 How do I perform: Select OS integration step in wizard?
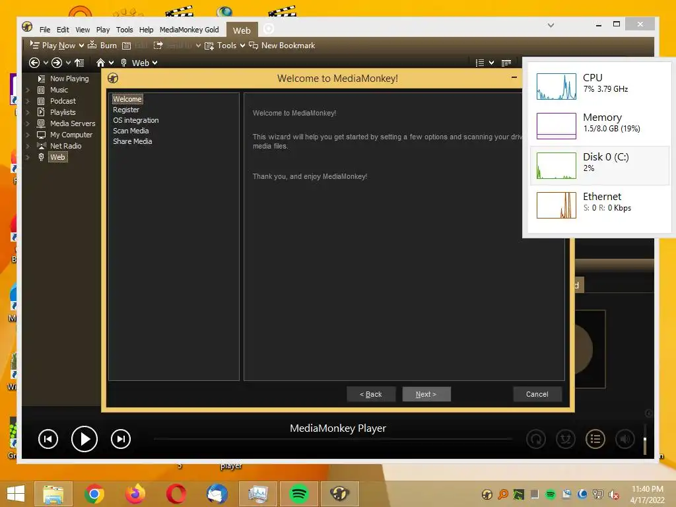(136, 120)
